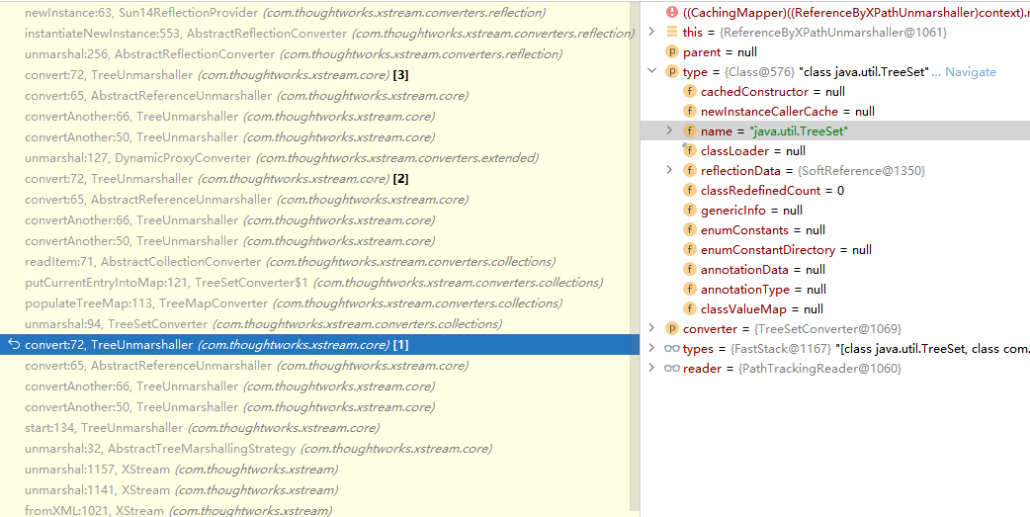The height and width of the screenshot is (517, 1030).
Task: Click the Navigate link on the type variable
Action: coord(970,72)
